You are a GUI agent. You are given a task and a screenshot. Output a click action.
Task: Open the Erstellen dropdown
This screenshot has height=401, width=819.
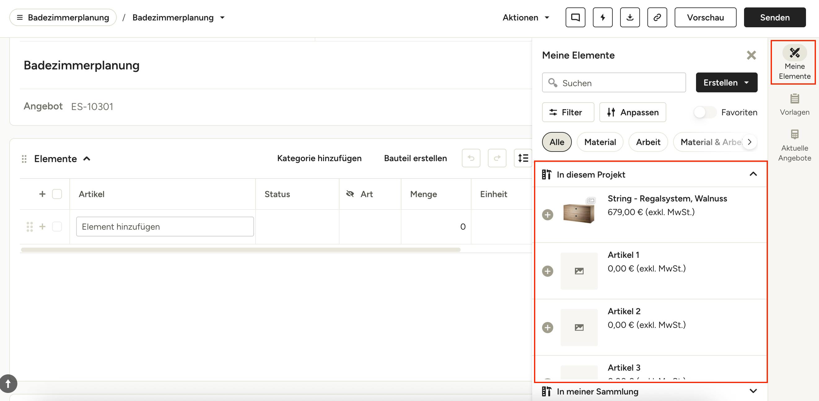726,83
